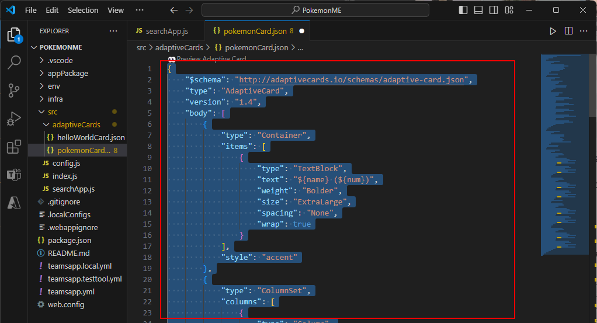597x323 pixels.
Task: Toggle the secondary side bar layout icon
Action: (494, 10)
